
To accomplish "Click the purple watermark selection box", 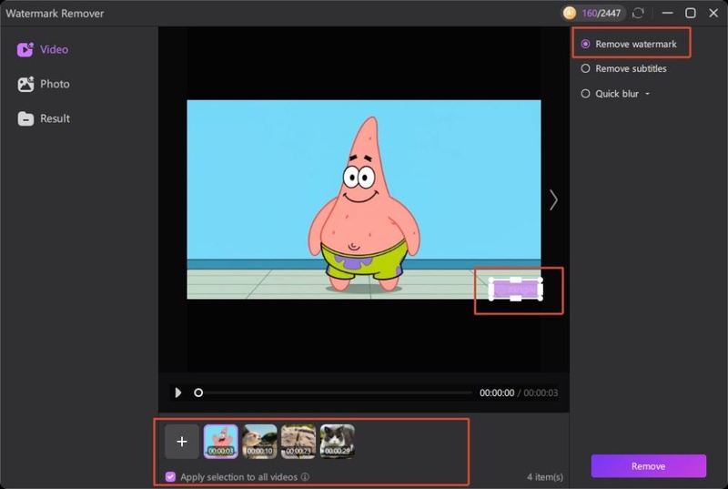I will (515, 290).
